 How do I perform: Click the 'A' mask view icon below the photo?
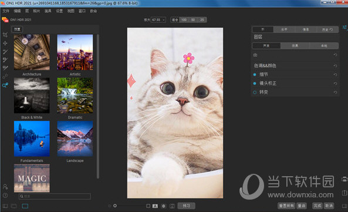click(x=155, y=206)
